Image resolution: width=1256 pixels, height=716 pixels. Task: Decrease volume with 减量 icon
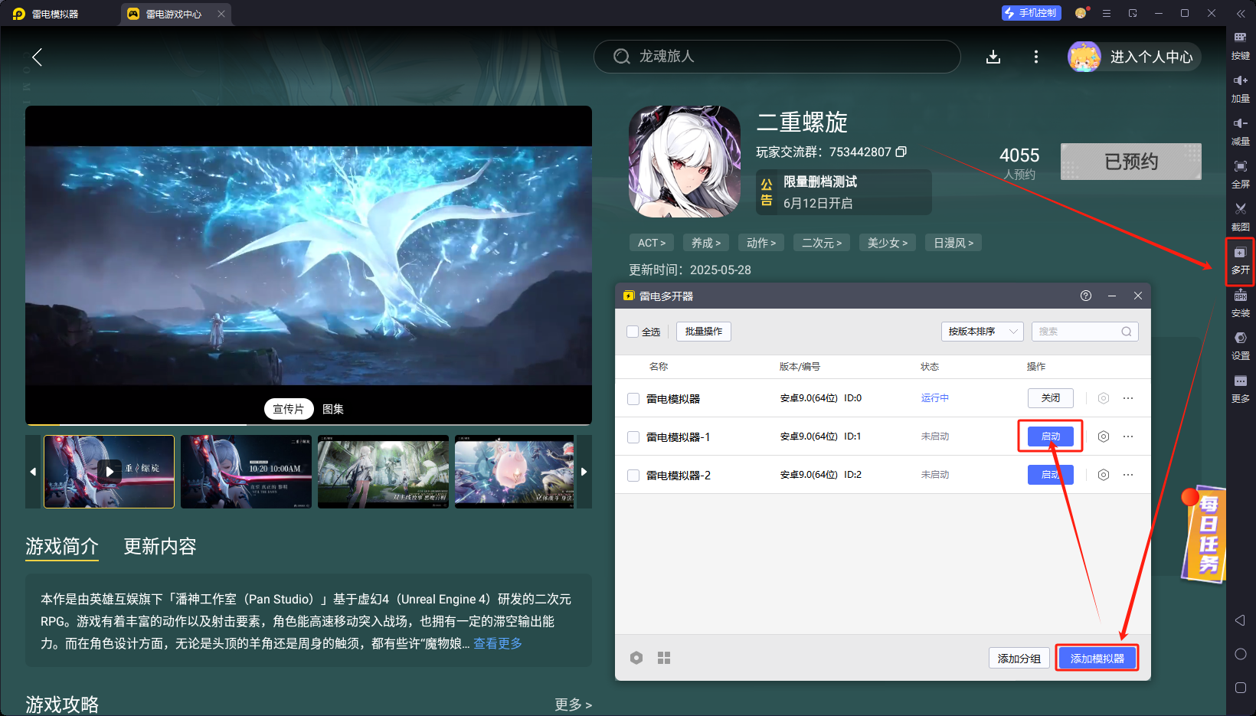1240,131
